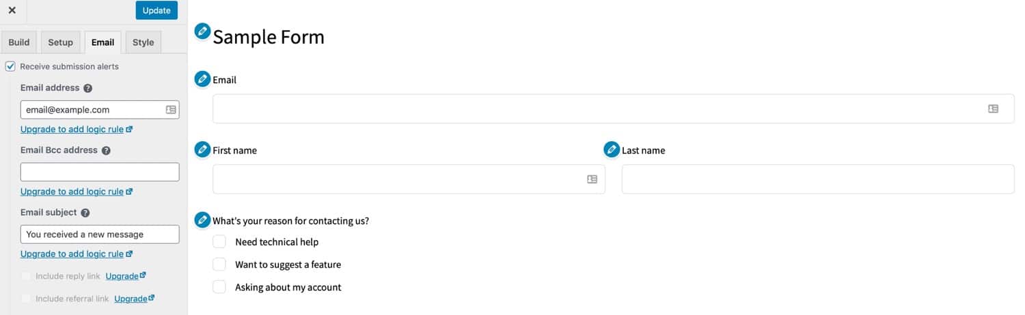Close the form editor panel

12,10
